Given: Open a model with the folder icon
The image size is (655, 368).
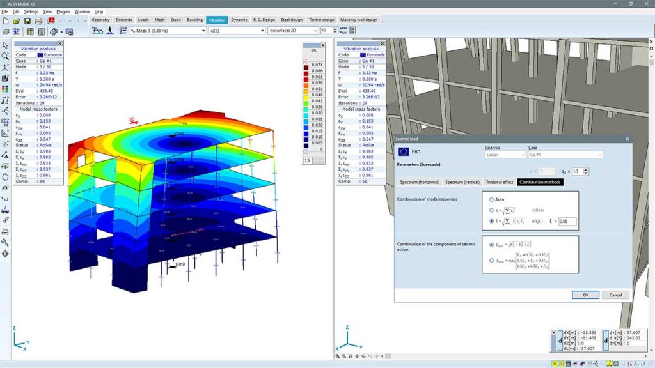Looking at the screenshot, I should click(x=17, y=21).
